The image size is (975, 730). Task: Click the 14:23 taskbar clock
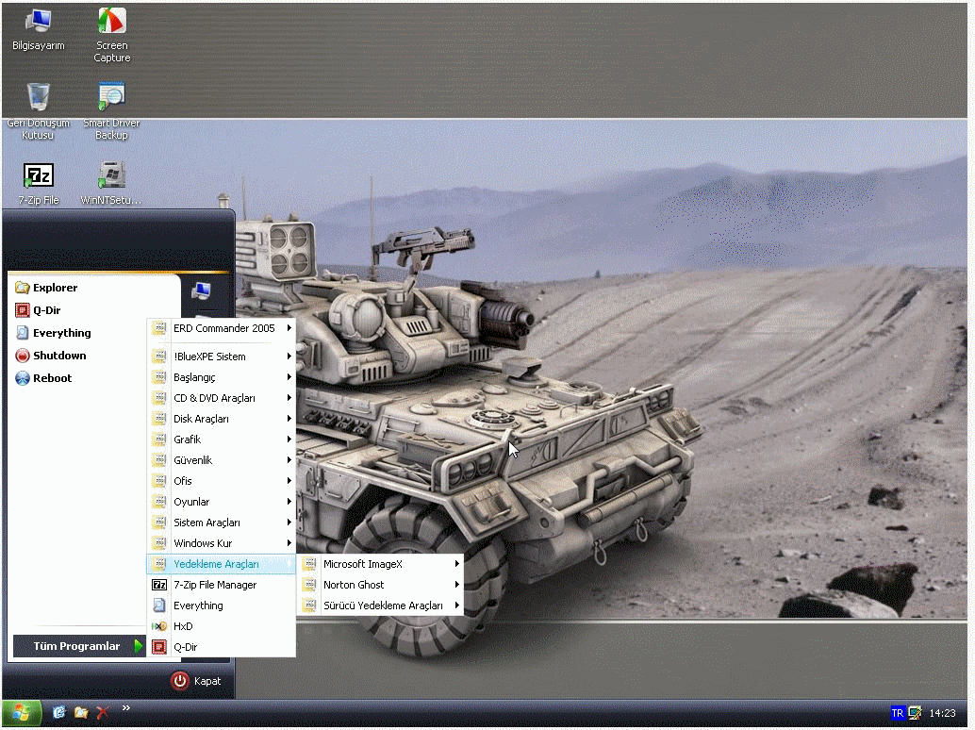coord(942,713)
